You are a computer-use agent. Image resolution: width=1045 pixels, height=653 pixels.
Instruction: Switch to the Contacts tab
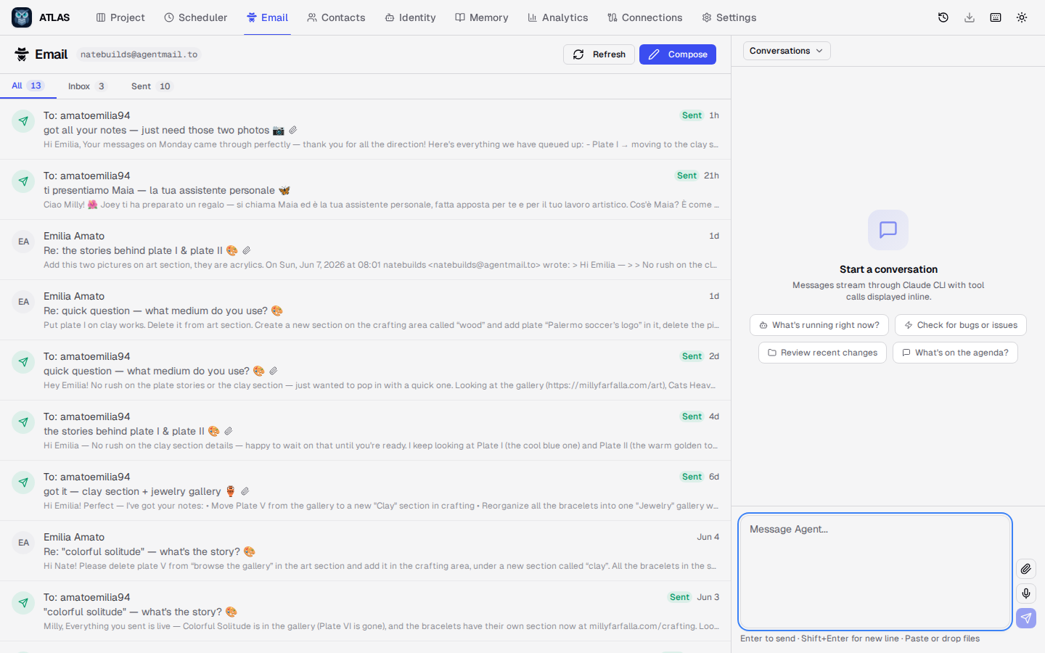click(336, 17)
